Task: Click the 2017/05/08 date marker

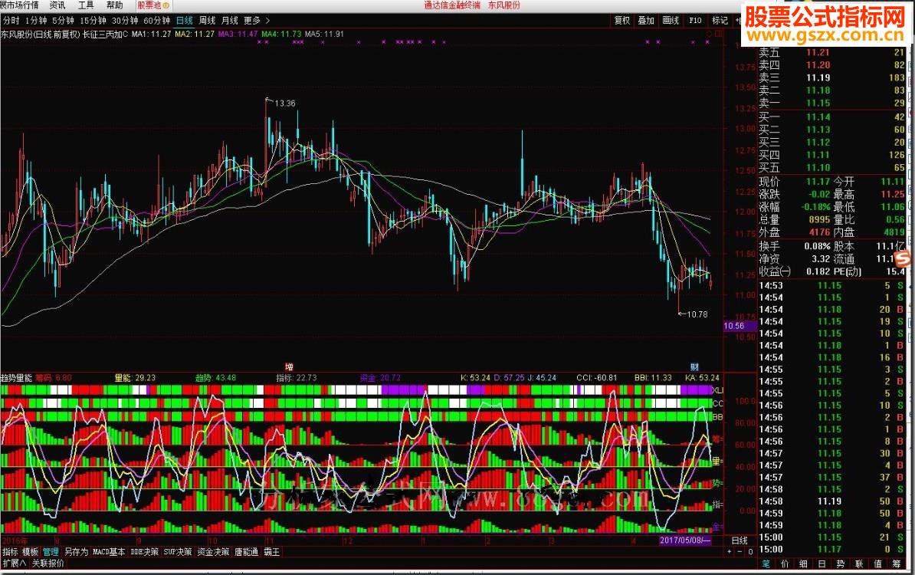Action: (x=685, y=540)
